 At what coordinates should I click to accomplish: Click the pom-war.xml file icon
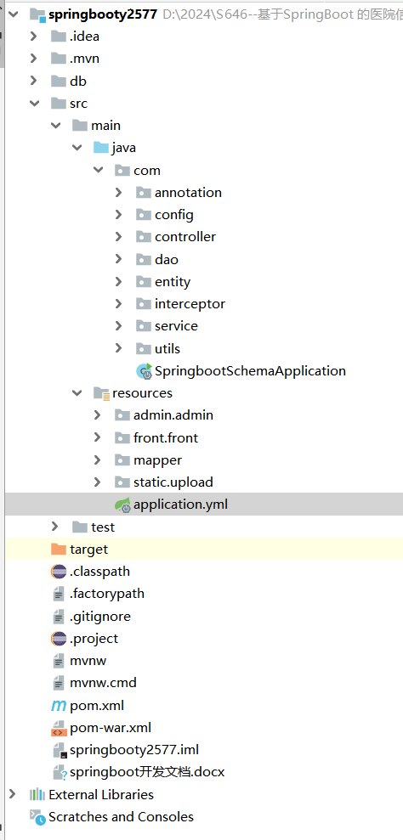59,728
